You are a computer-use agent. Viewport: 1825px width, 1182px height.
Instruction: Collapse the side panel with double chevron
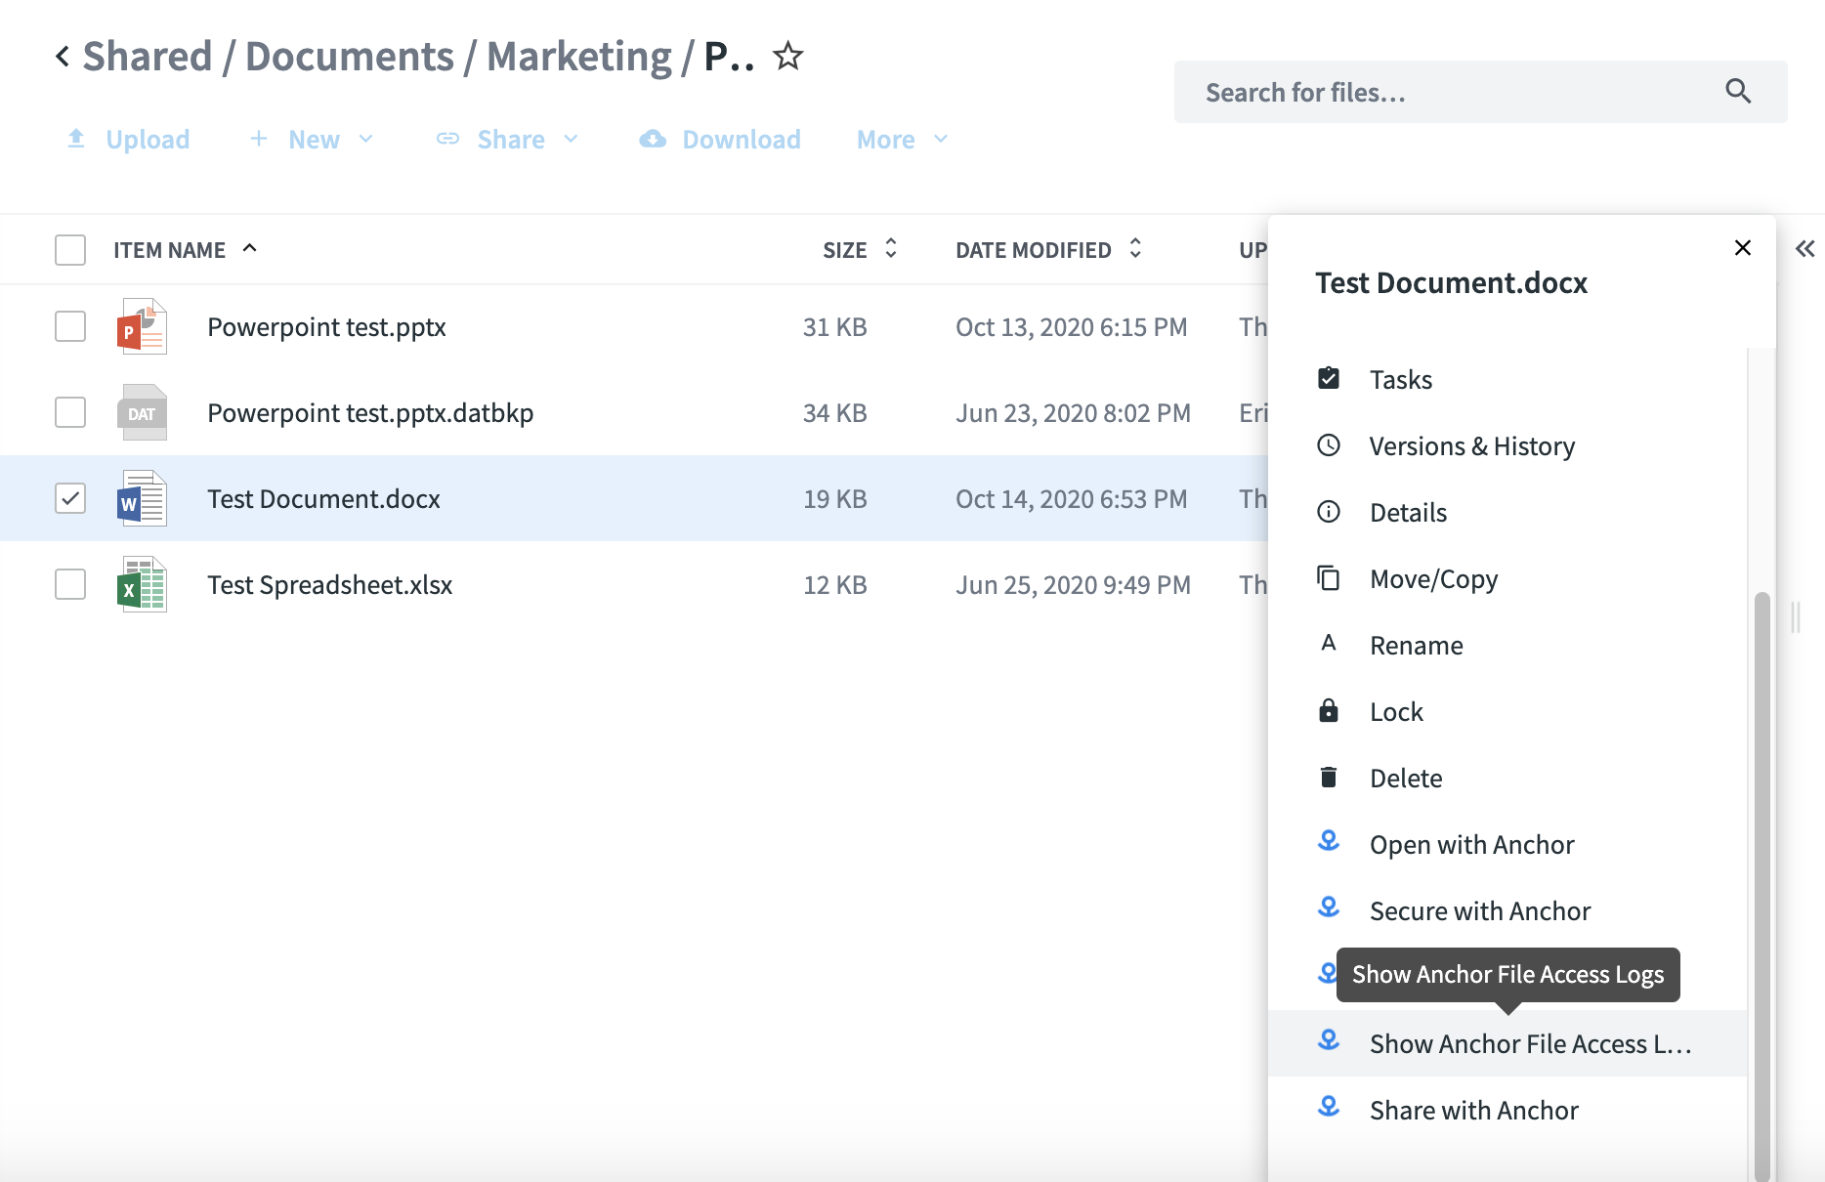tap(1804, 248)
